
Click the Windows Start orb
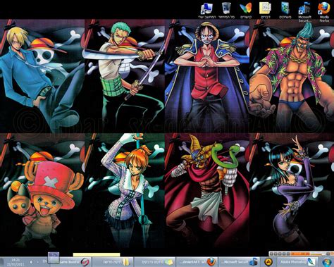327,262
